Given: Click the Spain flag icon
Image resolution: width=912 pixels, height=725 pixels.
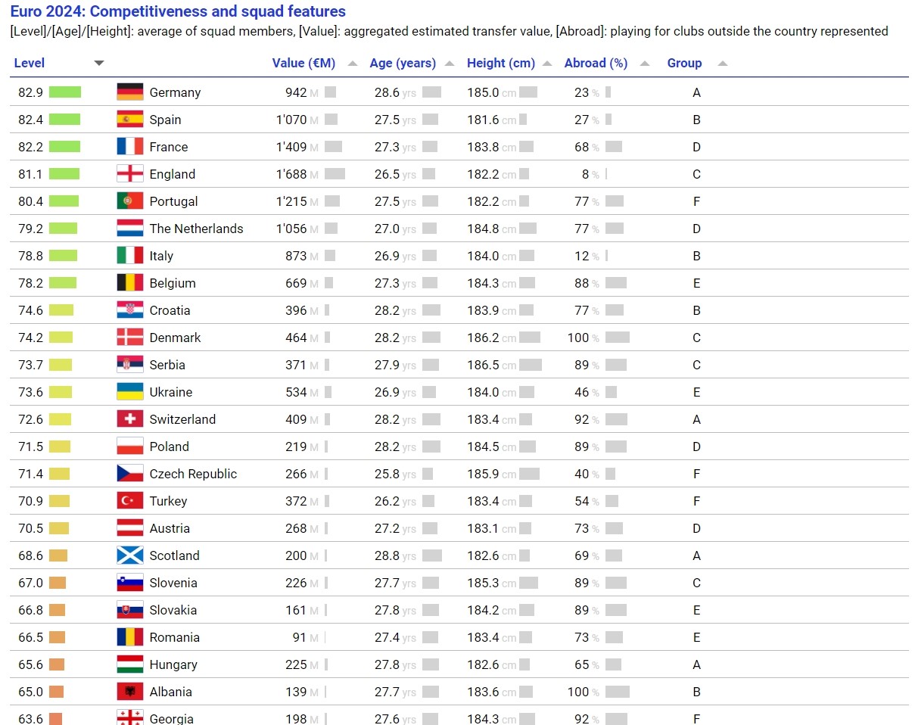Looking at the screenshot, I should click(130, 120).
